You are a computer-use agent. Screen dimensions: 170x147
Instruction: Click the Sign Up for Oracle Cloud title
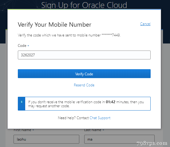point(84,5)
